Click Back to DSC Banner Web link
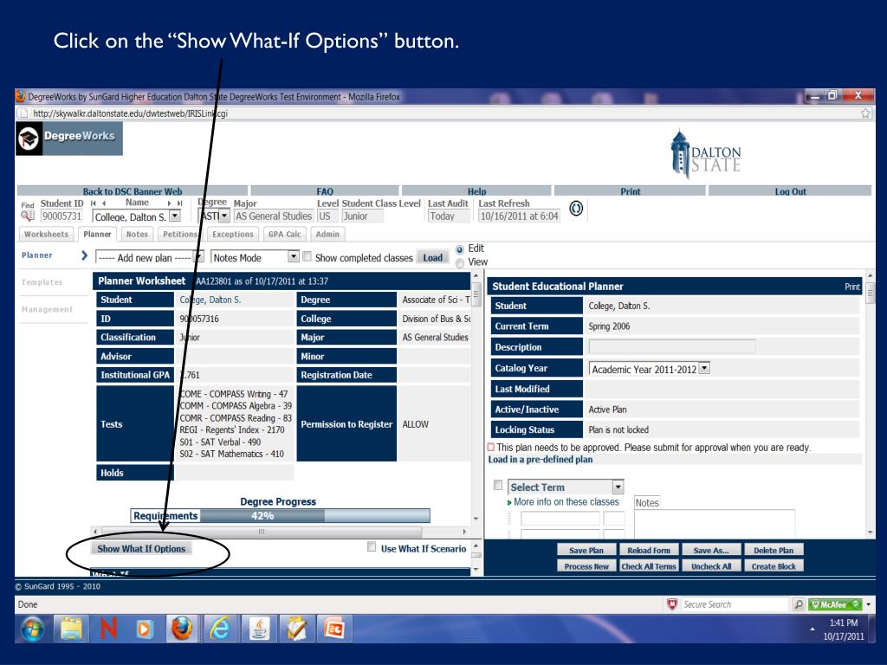Image resolution: width=887 pixels, height=665 pixels. point(133,191)
